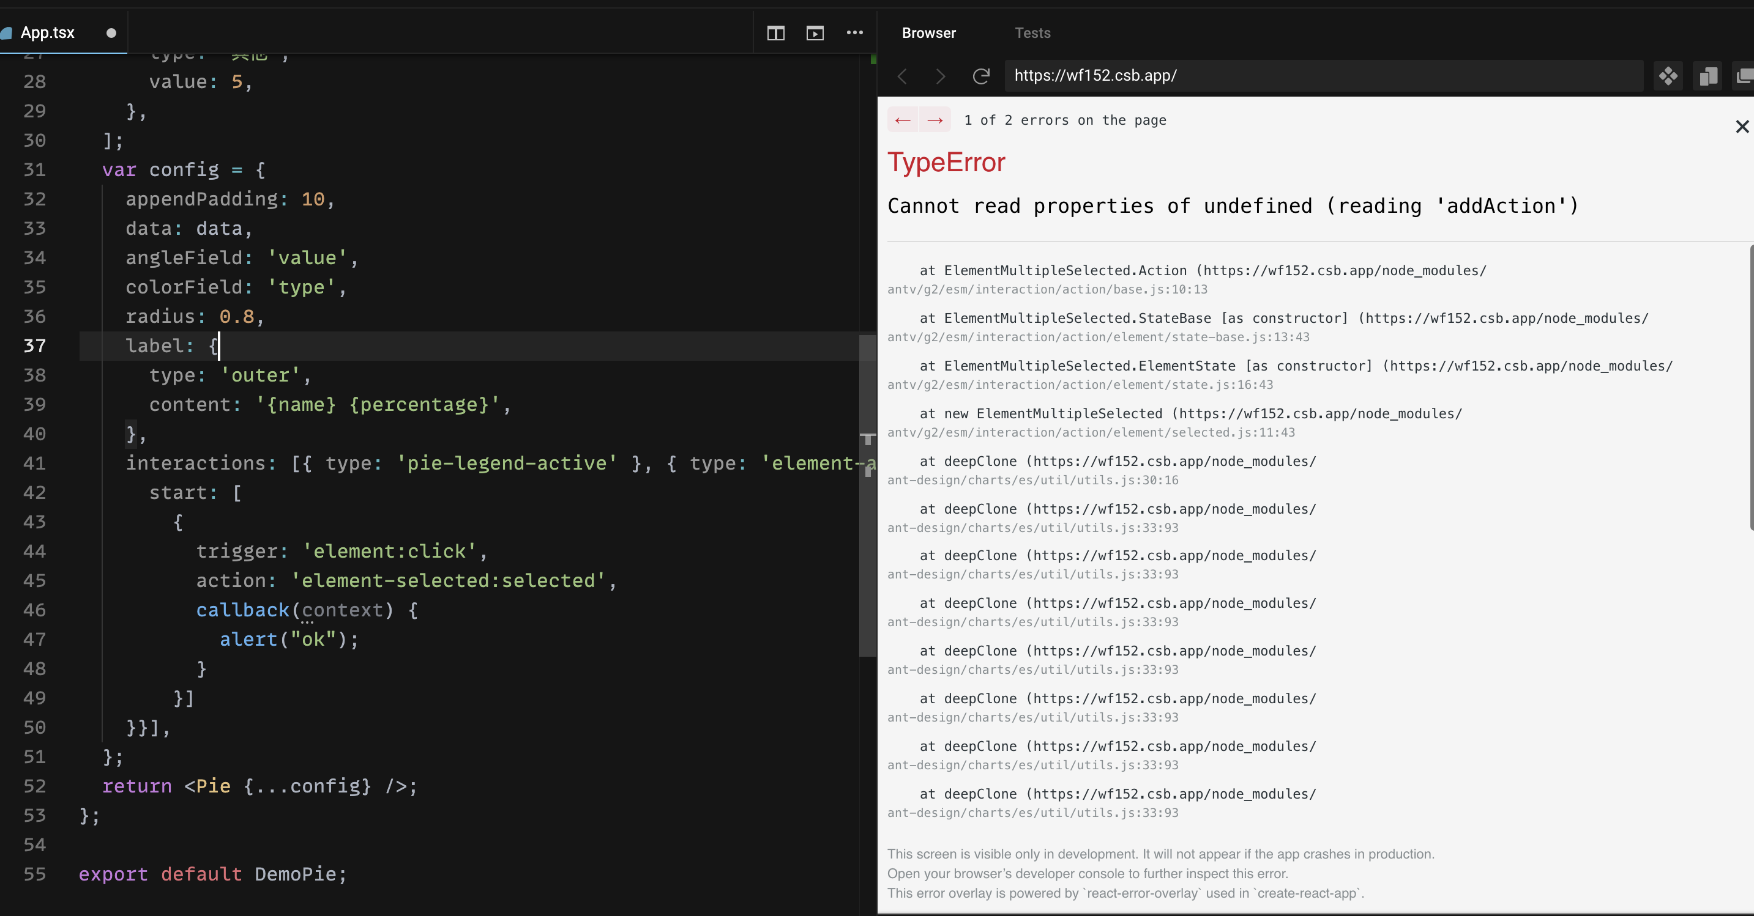Click the error overlay scrollbar
The image size is (1754, 916).
click(x=1752, y=388)
